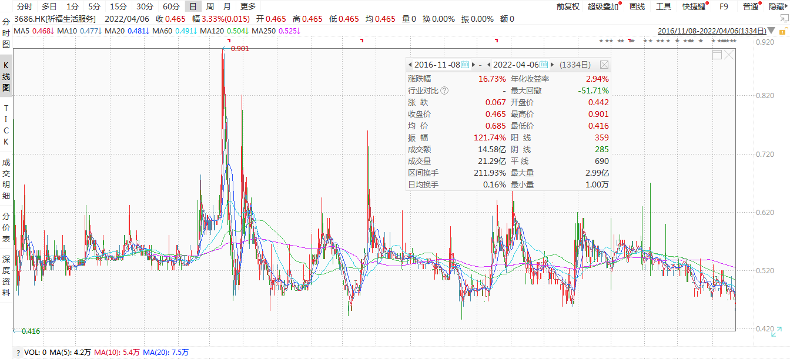The width and height of the screenshot is (790, 359).
Task: Click the 区间换手 211.93% value
Action: (490, 173)
